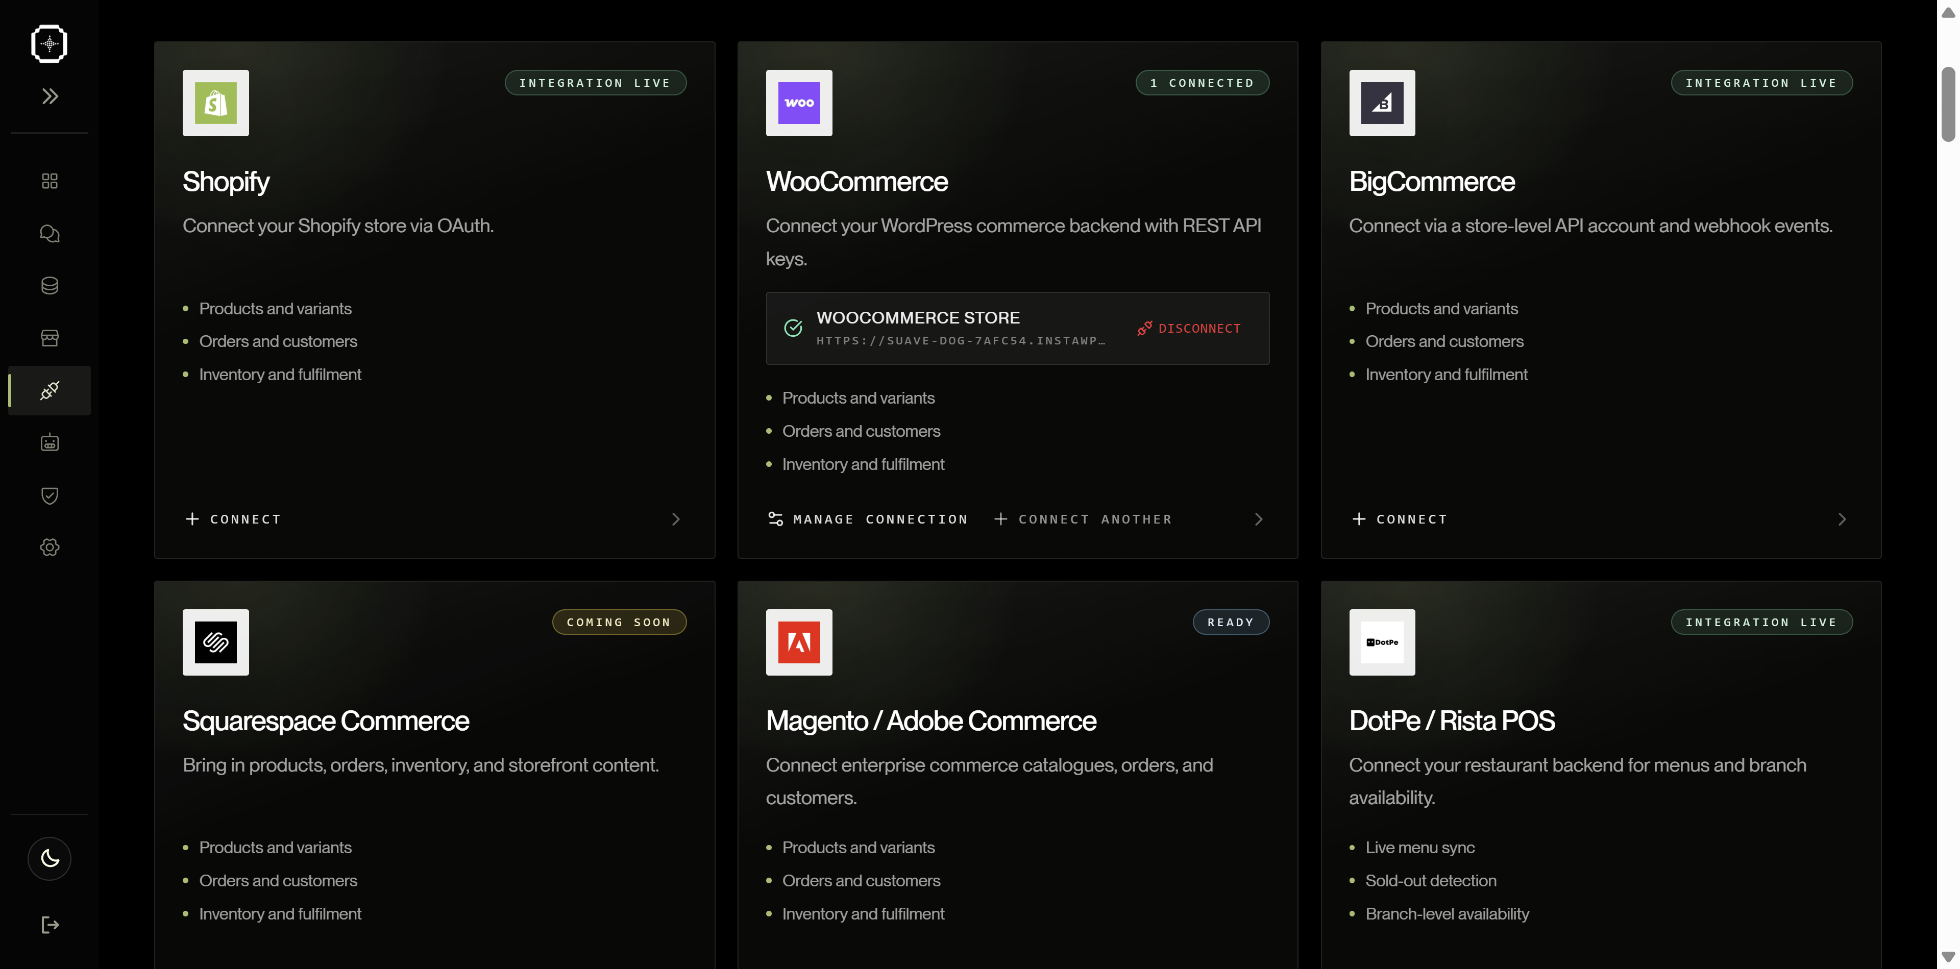1960x969 pixels.
Task: Open the bot assistant sidebar icon
Action: click(50, 443)
